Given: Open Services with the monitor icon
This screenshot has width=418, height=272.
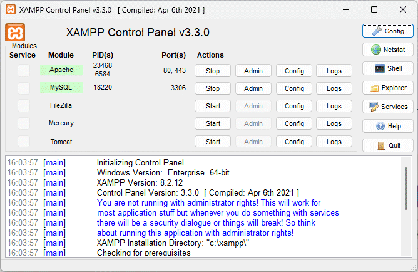Looking at the screenshot, I should (388, 107).
